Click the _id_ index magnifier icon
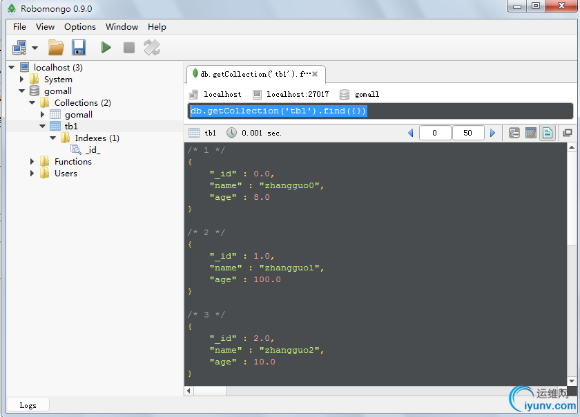 pyautogui.click(x=76, y=149)
